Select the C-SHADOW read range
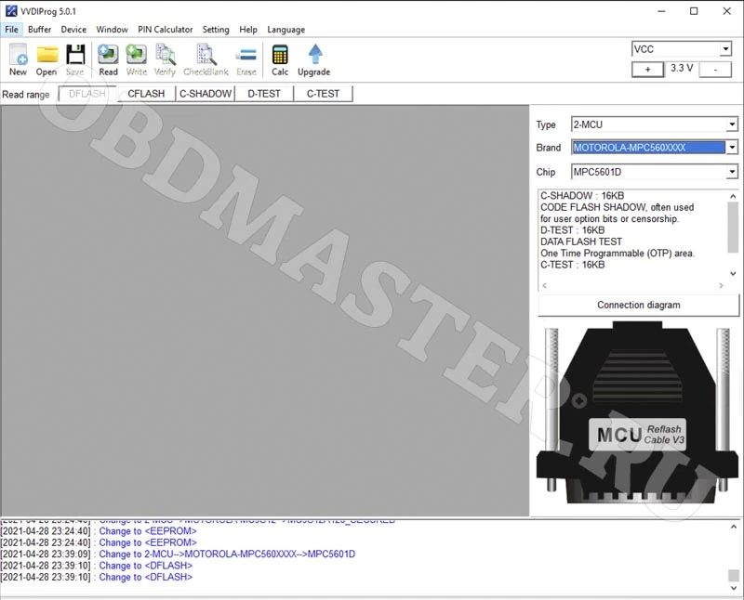Screen dimensions: 744x600 (x=206, y=94)
